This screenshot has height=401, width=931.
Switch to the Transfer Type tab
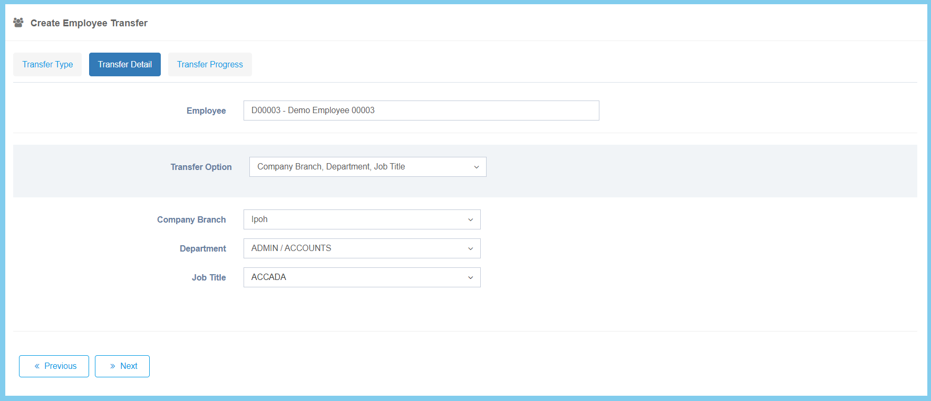(x=47, y=64)
